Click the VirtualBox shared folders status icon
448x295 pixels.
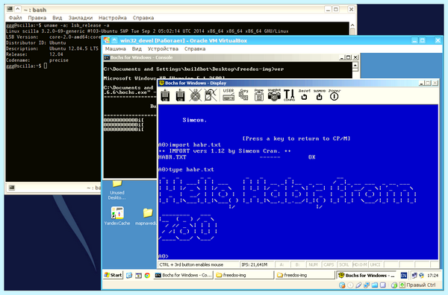click(x=375, y=285)
